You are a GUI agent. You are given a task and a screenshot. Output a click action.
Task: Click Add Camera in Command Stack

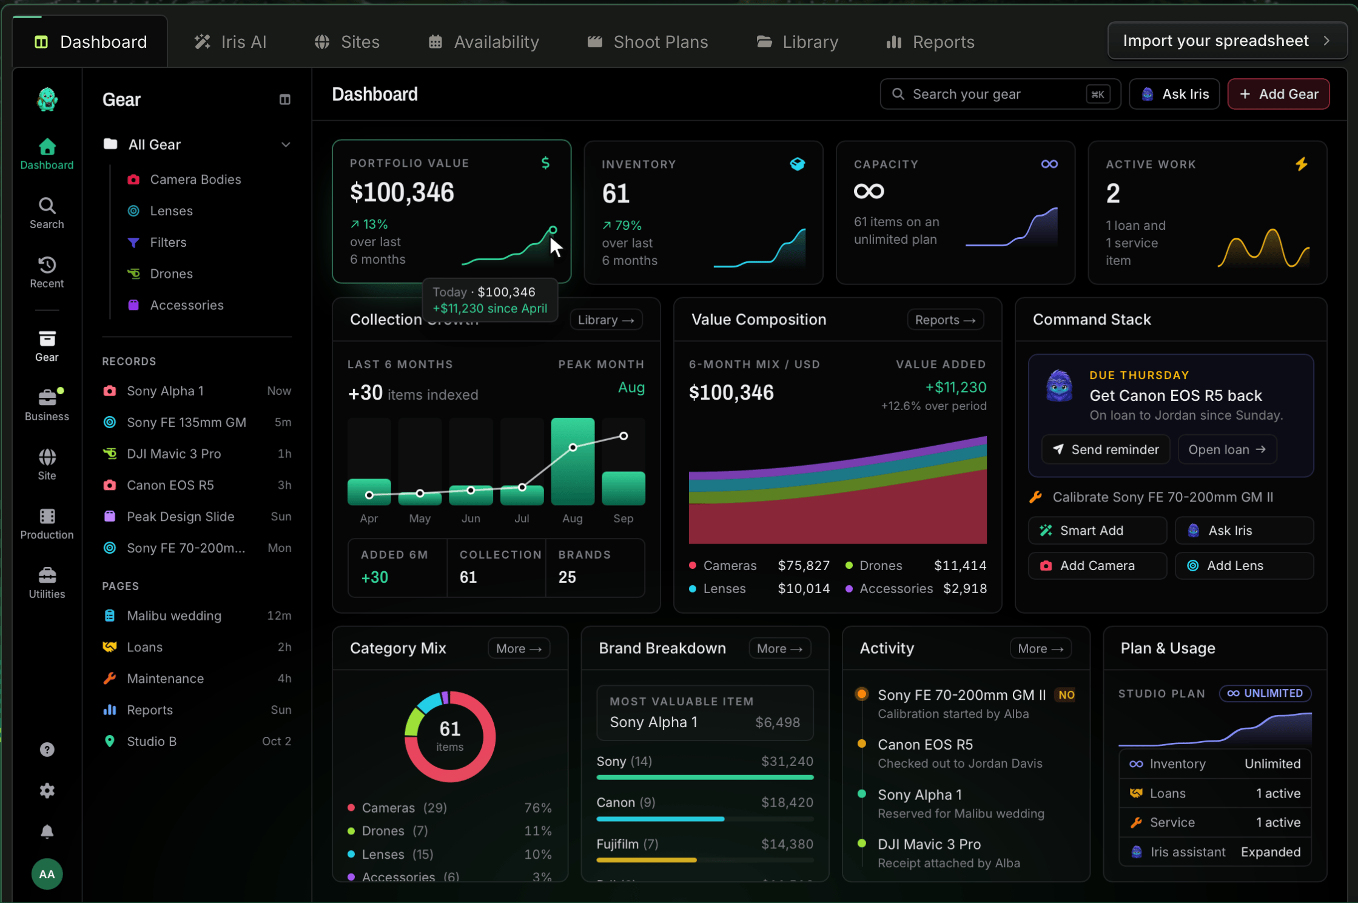[1097, 566]
